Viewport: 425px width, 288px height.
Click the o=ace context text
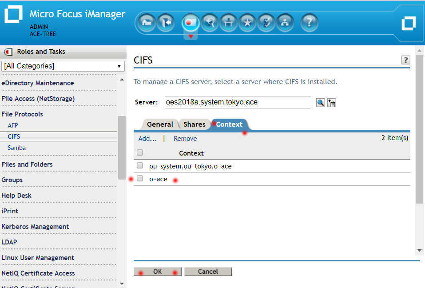(x=158, y=179)
